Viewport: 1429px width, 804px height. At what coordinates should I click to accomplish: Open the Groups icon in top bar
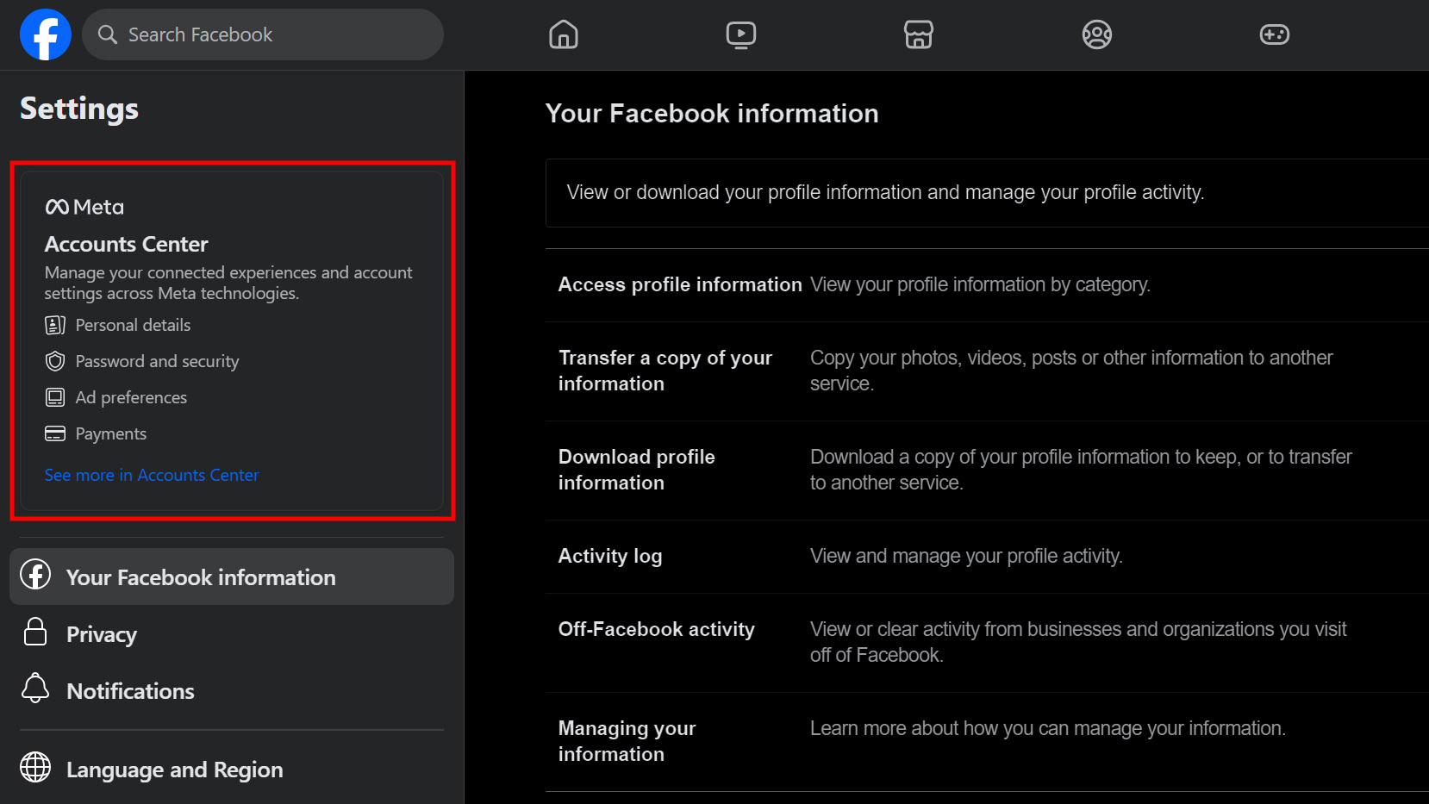[1096, 34]
